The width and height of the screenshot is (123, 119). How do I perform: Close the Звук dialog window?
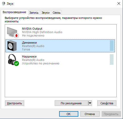(x=119, y=4)
